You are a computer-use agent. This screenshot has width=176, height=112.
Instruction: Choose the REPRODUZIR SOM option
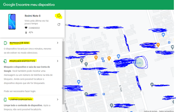click(x=19, y=43)
